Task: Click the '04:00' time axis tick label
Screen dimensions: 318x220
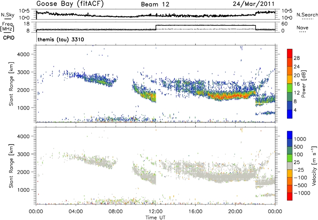Action: pyautogui.click(x=76, y=212)
